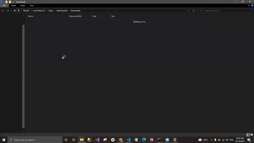254x143 pixels.
Task: Open Quick Access Toolbar customize dropdown
Action: pyautogui.click(x=13, y=2)
